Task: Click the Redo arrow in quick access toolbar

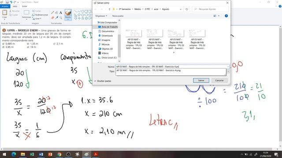Action: 15,2
